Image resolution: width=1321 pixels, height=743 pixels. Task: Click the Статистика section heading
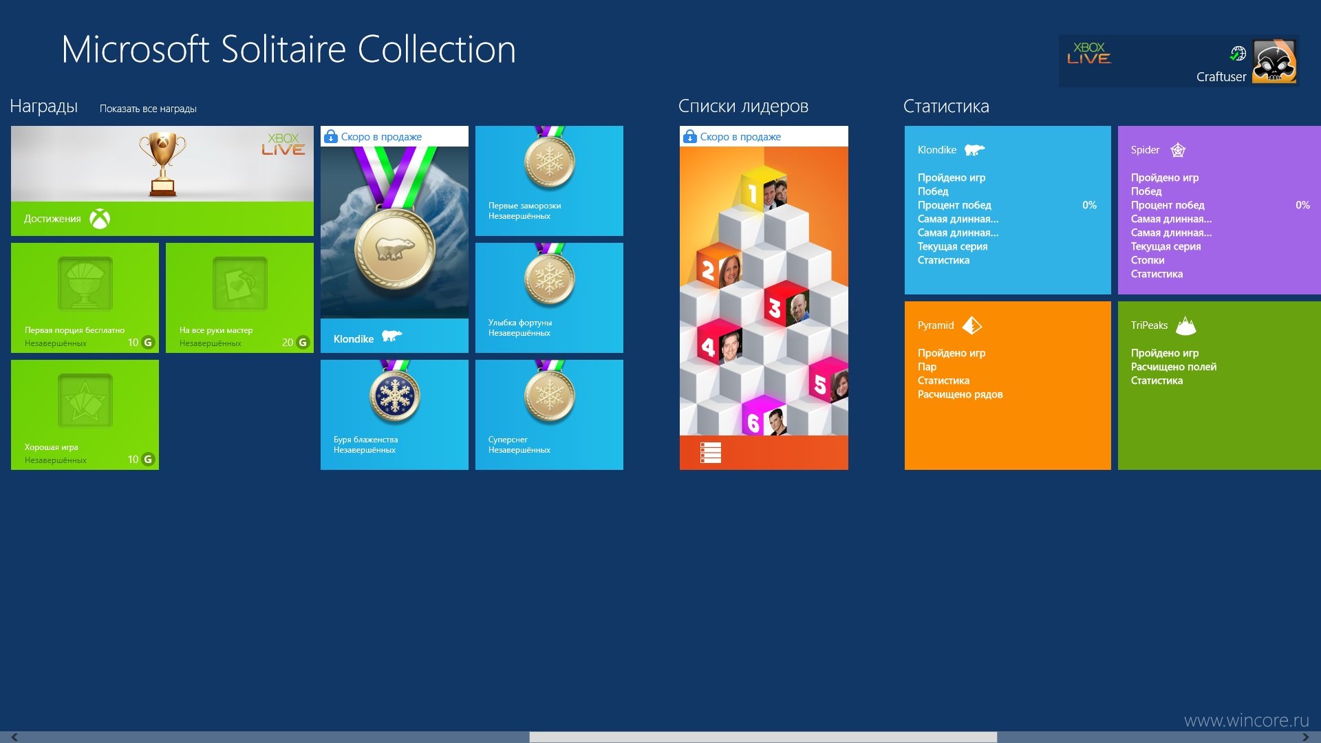coord(946,106)
